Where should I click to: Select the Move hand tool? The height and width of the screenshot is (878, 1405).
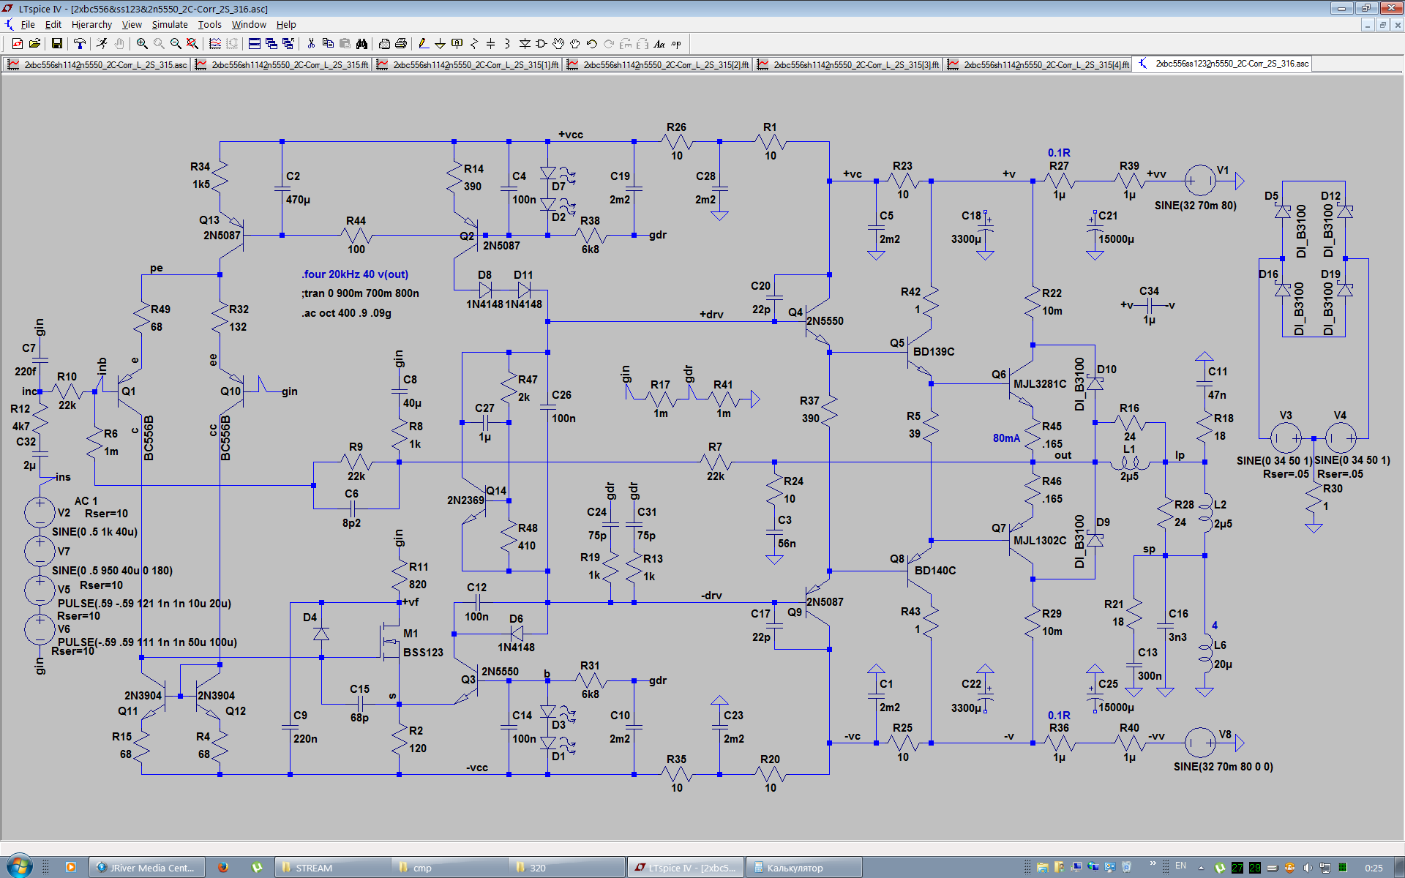(558, 44)
